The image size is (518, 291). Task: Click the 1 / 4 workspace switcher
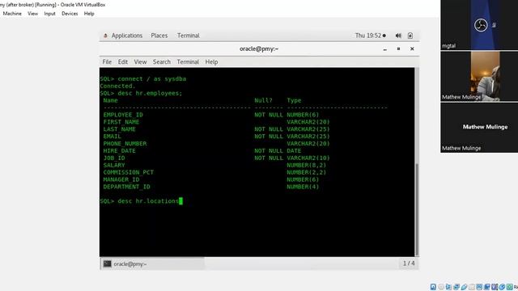click(409, 264)
